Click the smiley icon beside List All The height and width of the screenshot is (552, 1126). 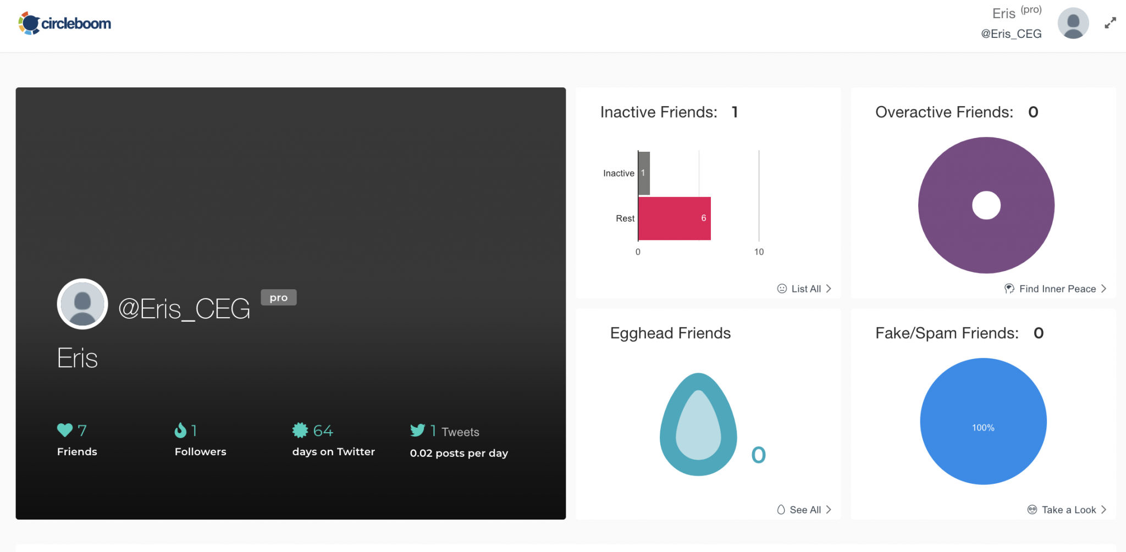[x=782, y=289]
